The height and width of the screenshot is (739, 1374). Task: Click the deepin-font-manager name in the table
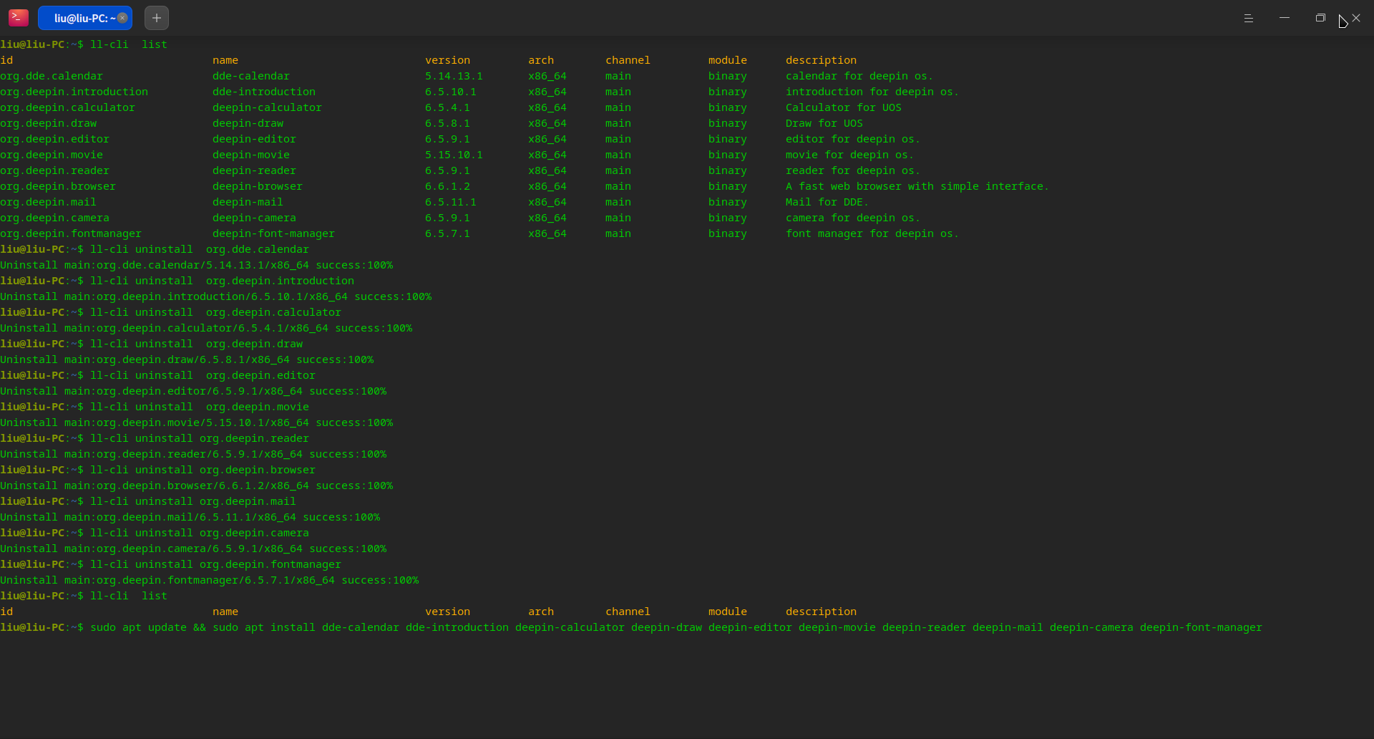coord(273,233)
